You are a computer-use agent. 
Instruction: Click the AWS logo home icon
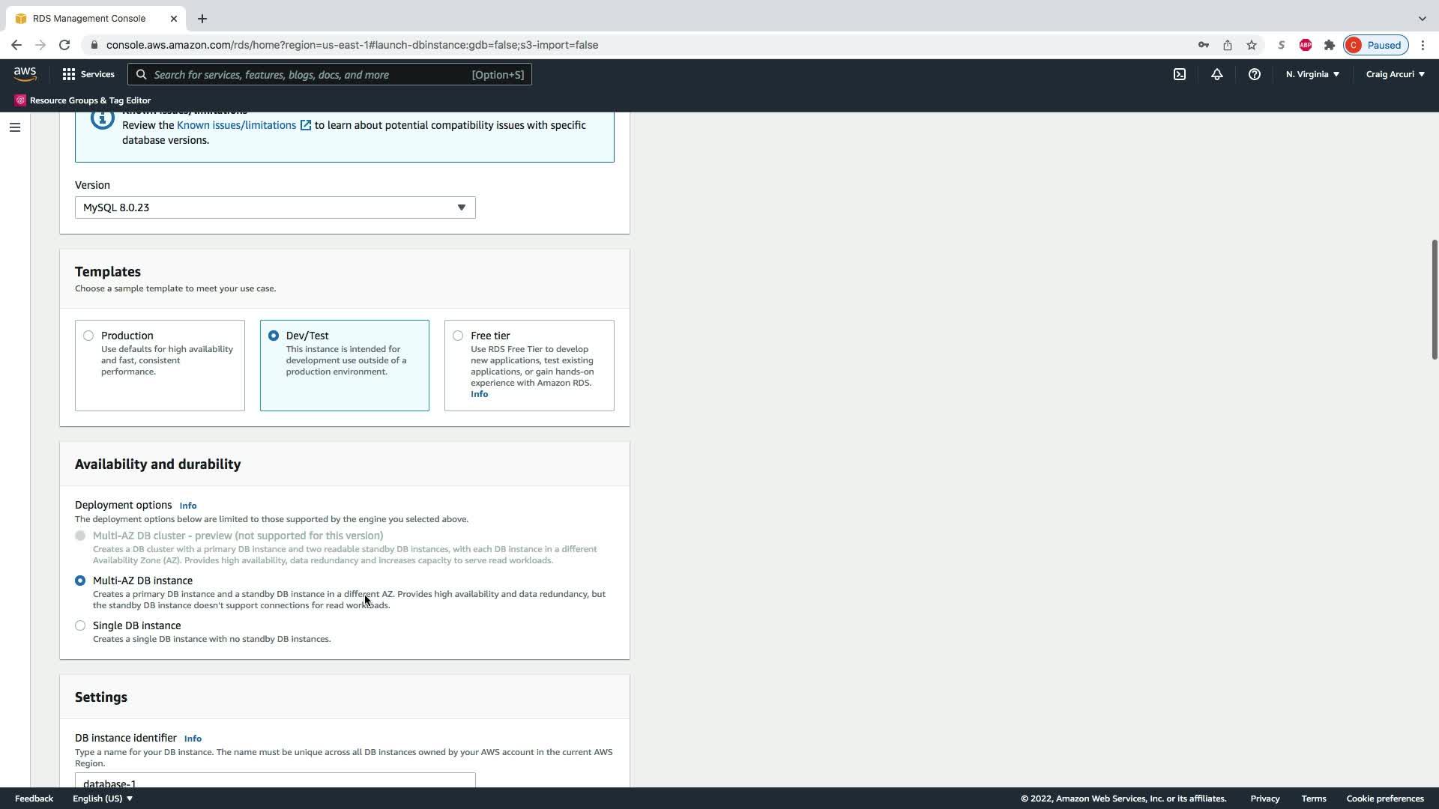click(x=25, y=73)
